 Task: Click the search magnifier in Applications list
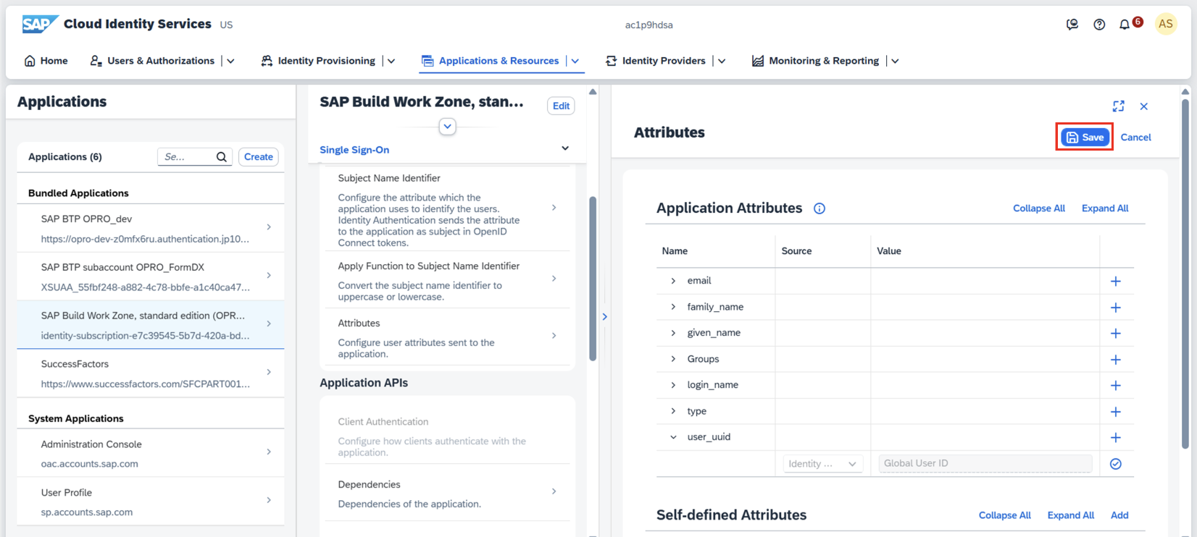point(222,157)
